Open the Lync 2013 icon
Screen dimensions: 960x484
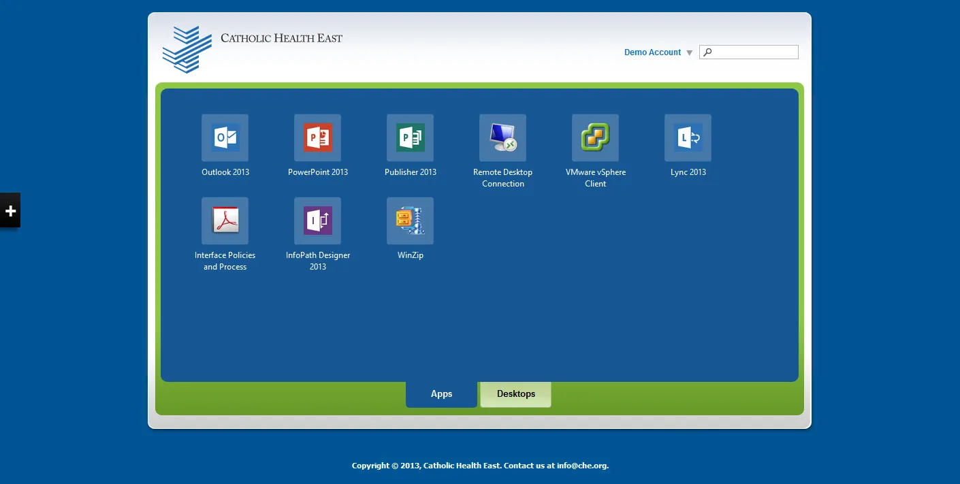tap(688, 138)
